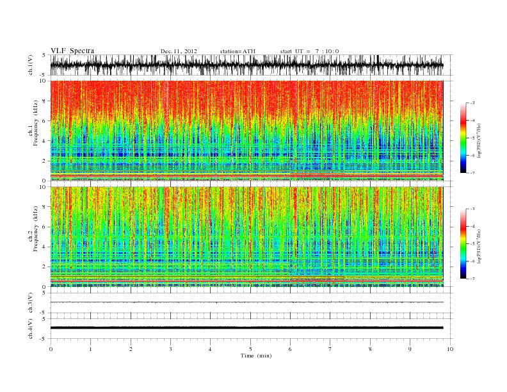507x392 pixels.
Task: Click time axis tick label "10"
Action: coord(450,349)
